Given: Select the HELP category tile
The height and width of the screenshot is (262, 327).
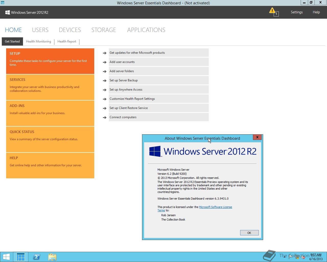Looking at the screenshot, I should (50, 166).
